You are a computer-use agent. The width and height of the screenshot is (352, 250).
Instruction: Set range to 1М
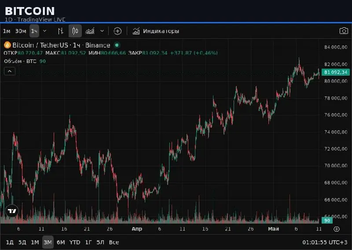(35, 243)
